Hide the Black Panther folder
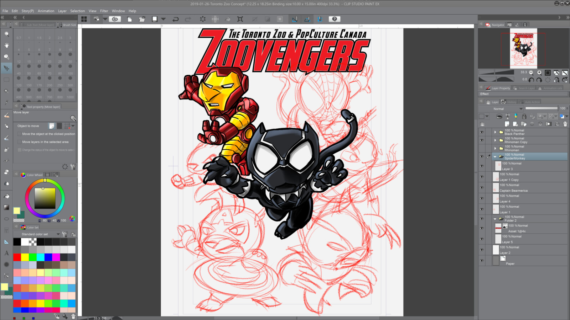 [482, 132]
